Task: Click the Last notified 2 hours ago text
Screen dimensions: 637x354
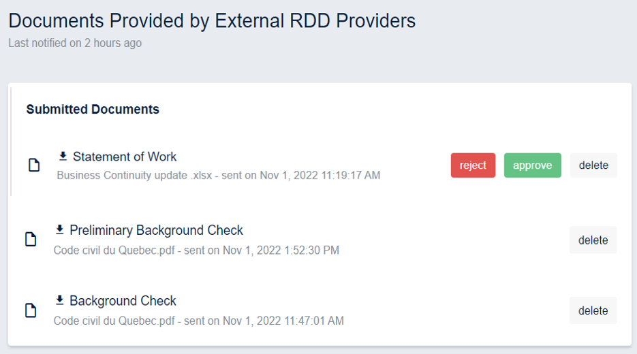Action: 75,43
